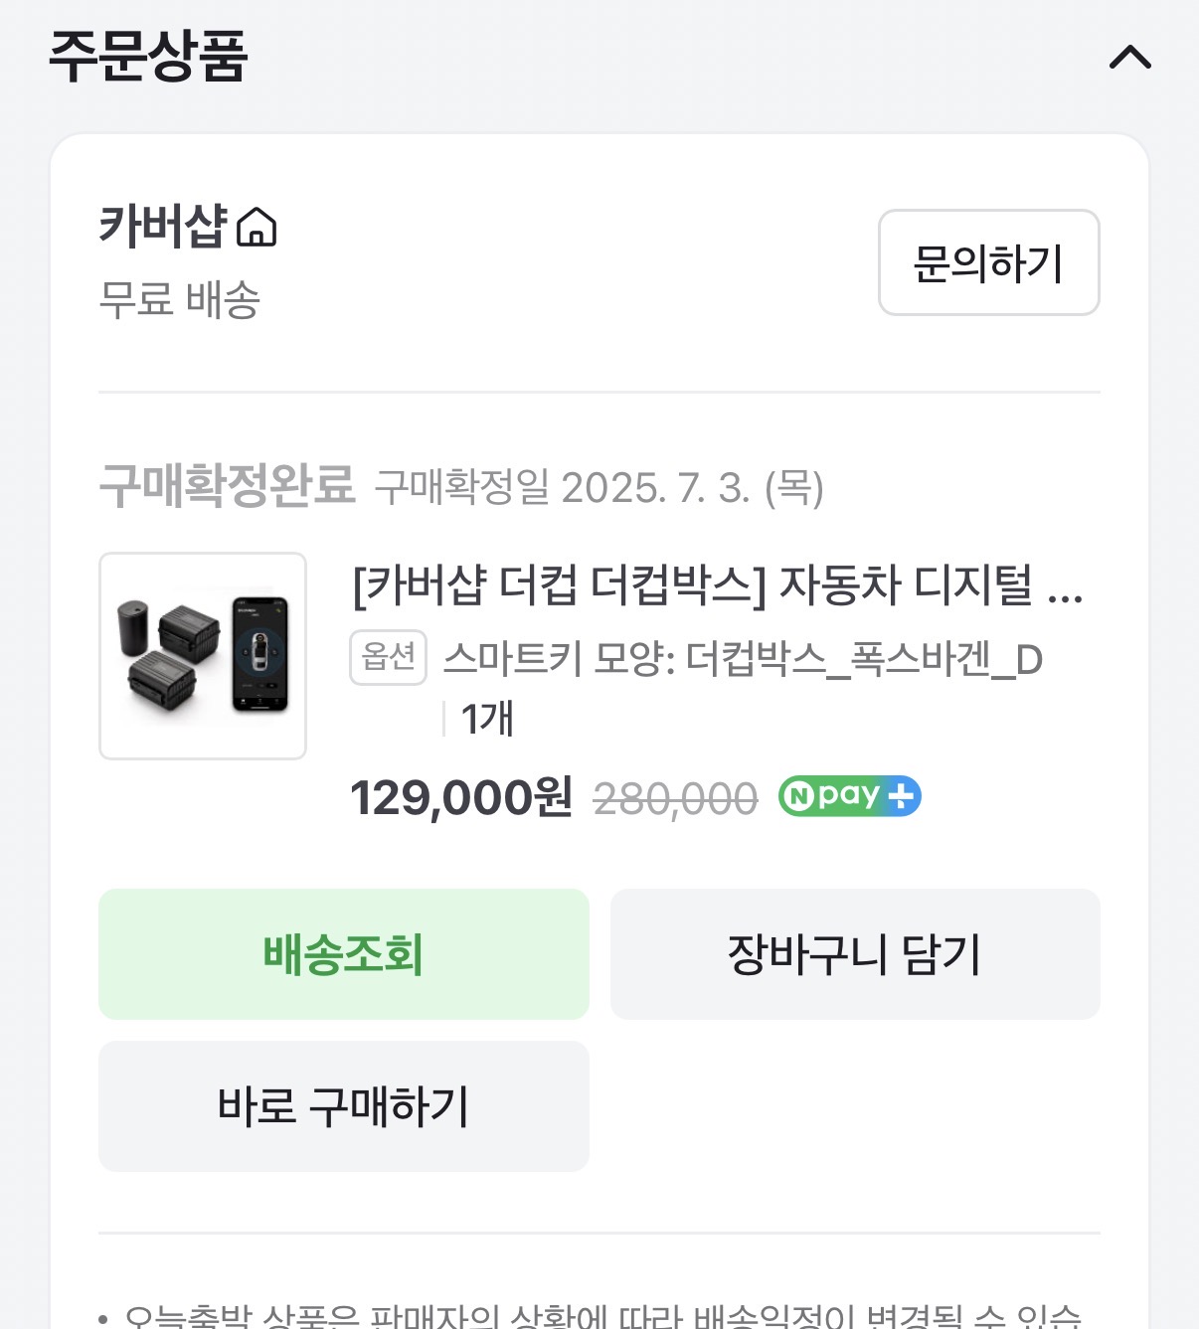Tap the 무료 배송 shipping label
The image size is (1199, 1329).
(180, 299)
